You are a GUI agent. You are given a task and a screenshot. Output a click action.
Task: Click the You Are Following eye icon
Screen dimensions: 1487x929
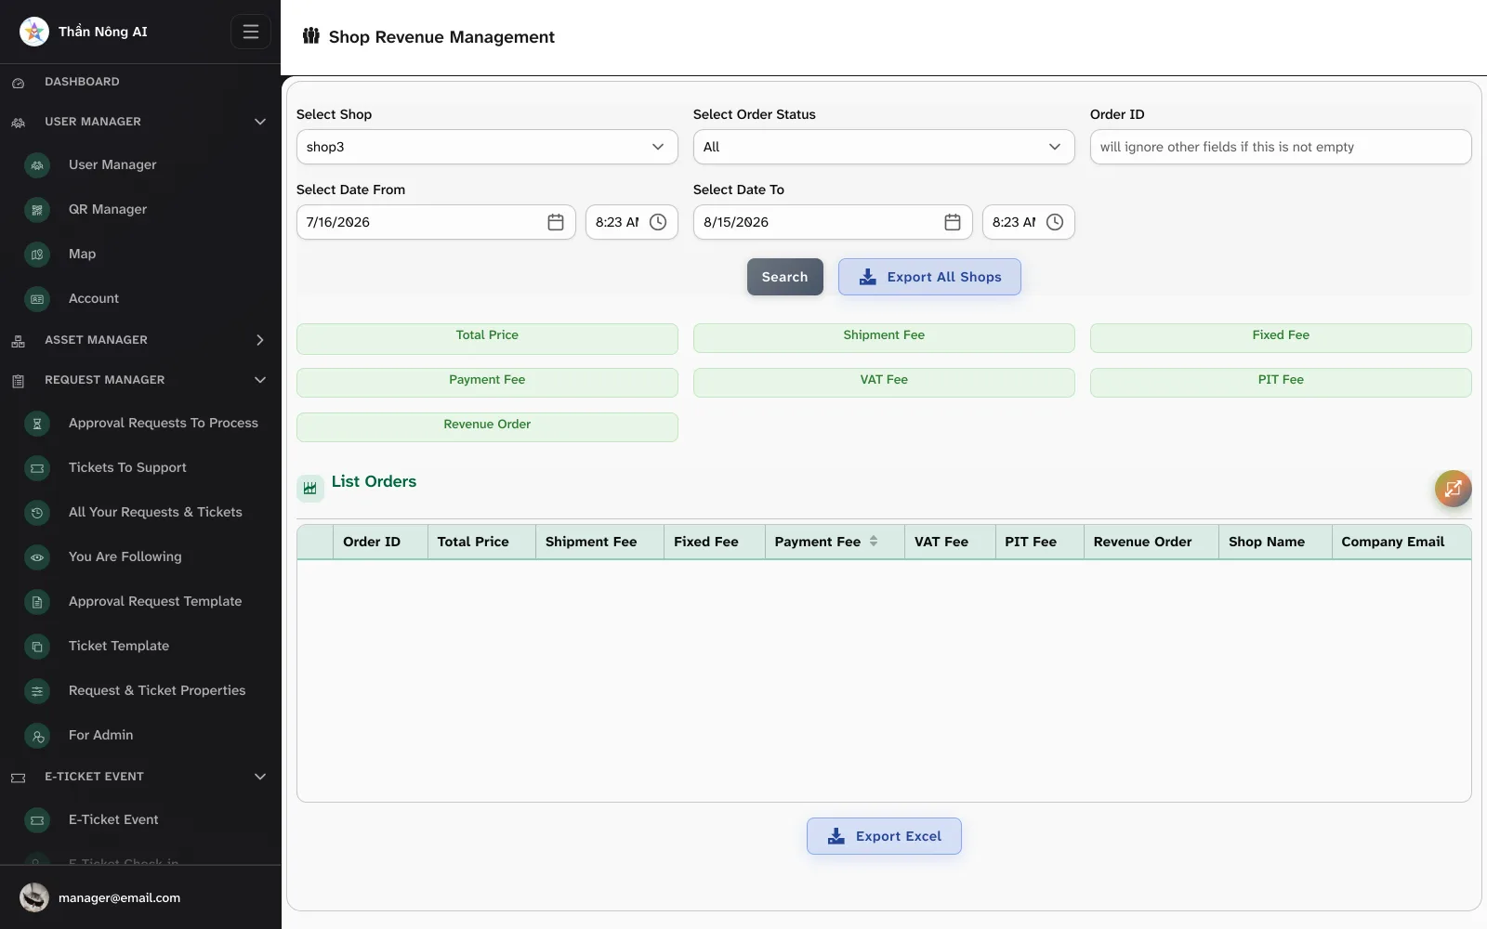(x=37, y=557)
